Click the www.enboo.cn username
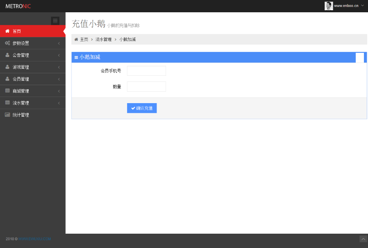The height and width of the screenshot is (248, 368). (x=346, y=6)
